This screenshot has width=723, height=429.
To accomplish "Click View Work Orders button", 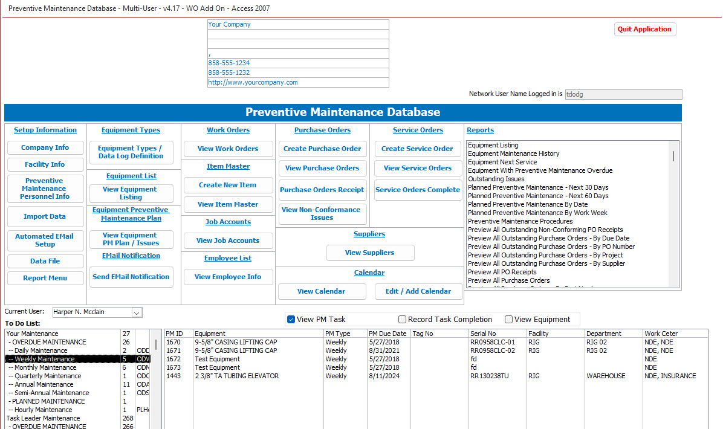I will 228,149.
